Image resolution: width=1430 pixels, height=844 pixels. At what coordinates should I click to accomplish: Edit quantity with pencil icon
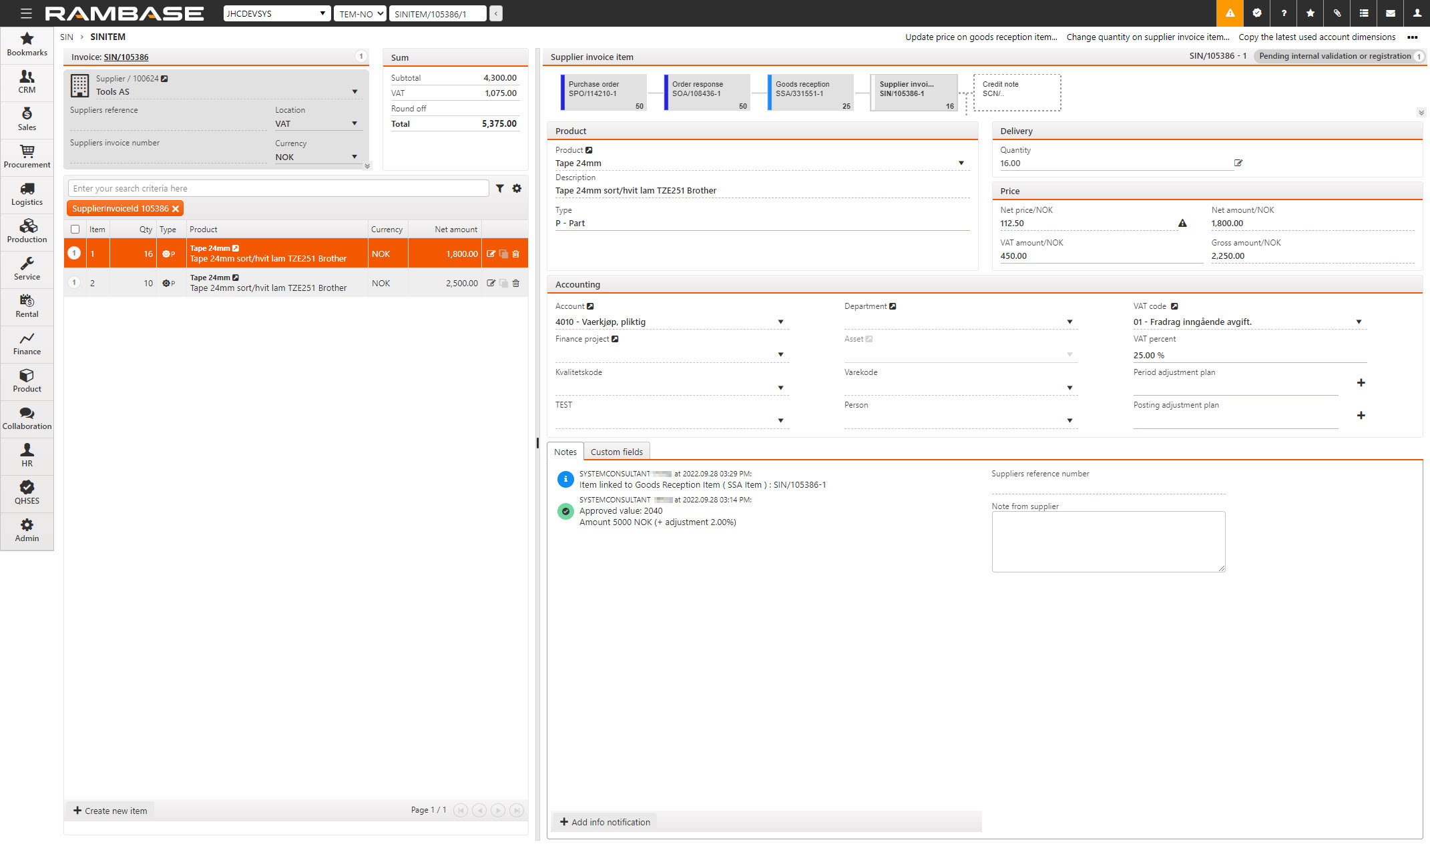1238,163
